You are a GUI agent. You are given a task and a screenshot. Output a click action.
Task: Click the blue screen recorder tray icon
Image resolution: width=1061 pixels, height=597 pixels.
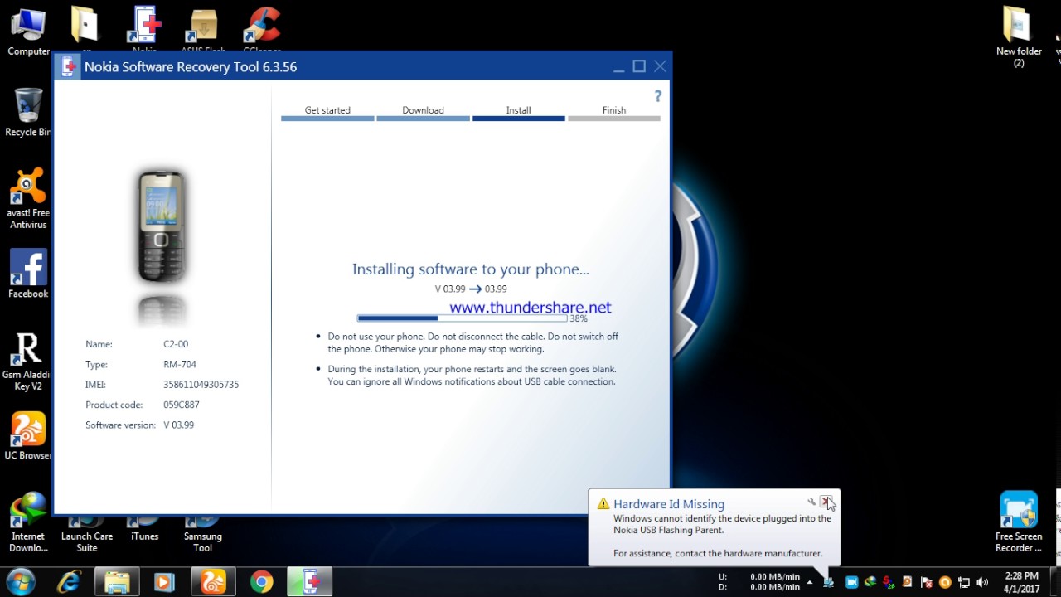(x=851, y=582)
